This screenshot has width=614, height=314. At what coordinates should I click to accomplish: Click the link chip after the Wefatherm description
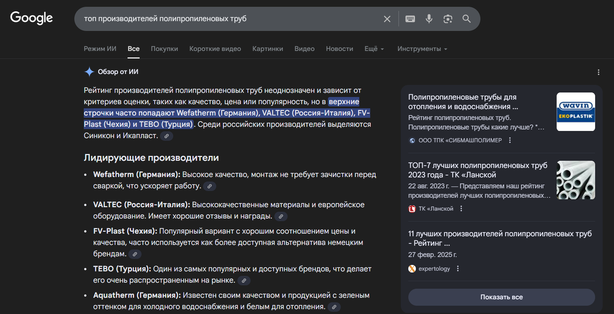click(x=209, y=186)
